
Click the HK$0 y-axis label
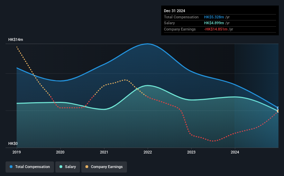coord(13,143)
